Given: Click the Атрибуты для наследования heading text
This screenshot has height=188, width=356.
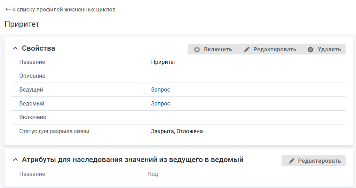Looking at the screenshot, I should coord(132,160).
